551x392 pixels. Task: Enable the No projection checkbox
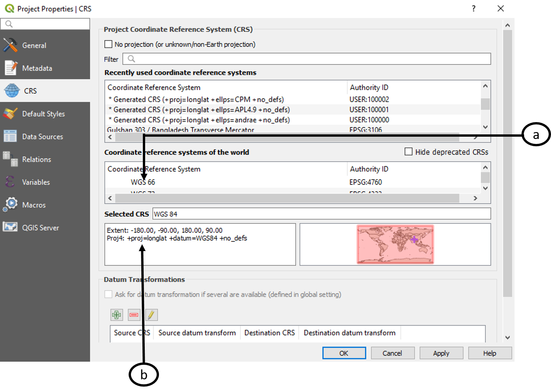pos(108,44)
